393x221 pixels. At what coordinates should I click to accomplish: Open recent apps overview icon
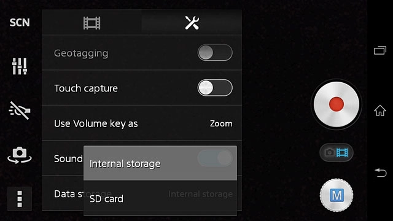click(380, 50)
